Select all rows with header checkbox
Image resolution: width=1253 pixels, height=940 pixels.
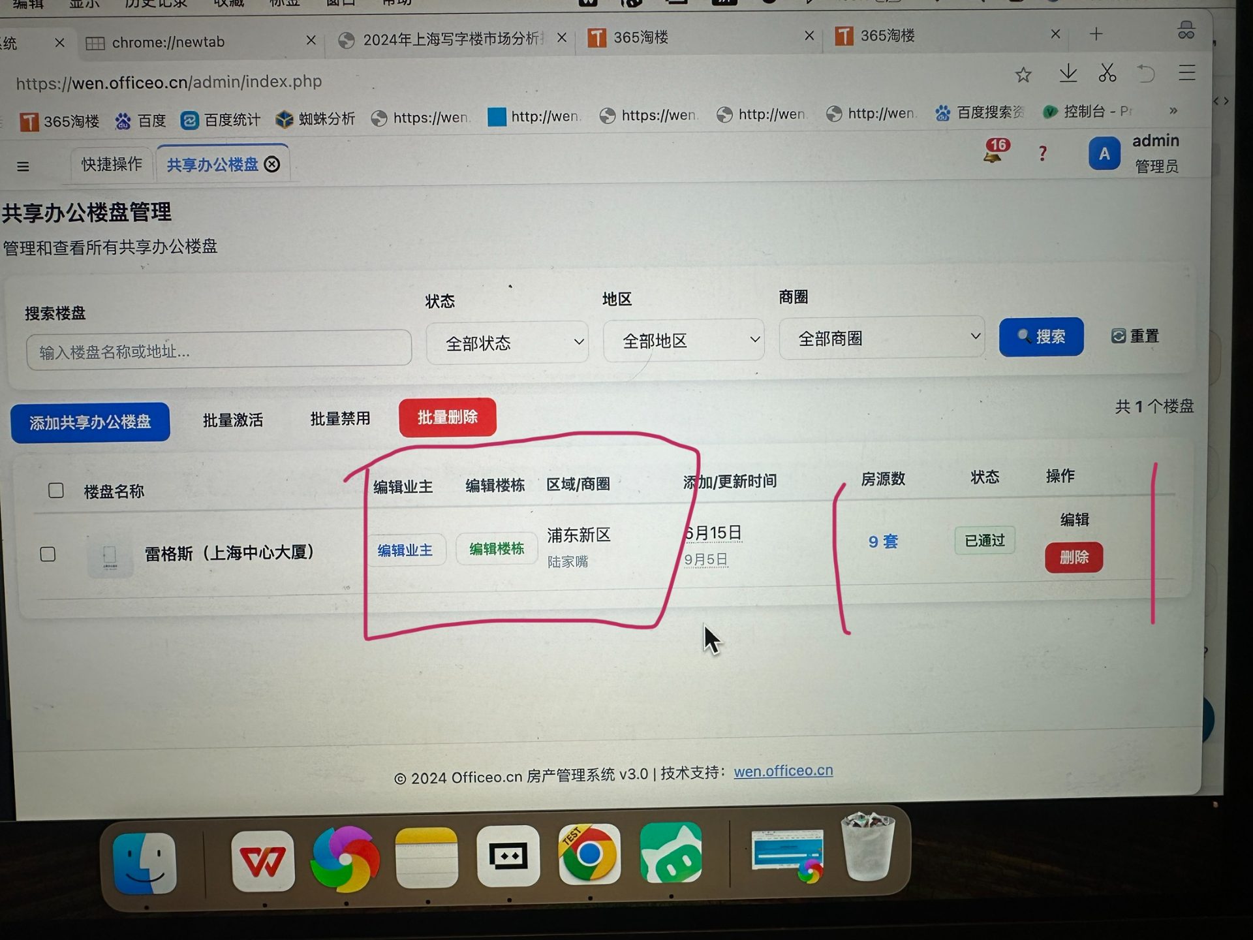(56, 490)
